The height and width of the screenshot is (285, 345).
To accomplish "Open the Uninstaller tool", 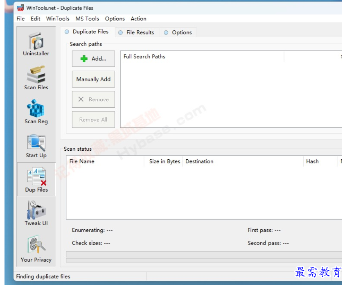I will (36, 44).
